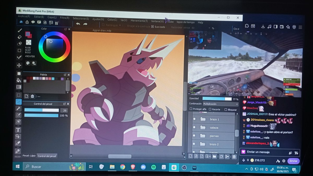
Task: Click the Undo arrow
Action: [x=78, y=24]
